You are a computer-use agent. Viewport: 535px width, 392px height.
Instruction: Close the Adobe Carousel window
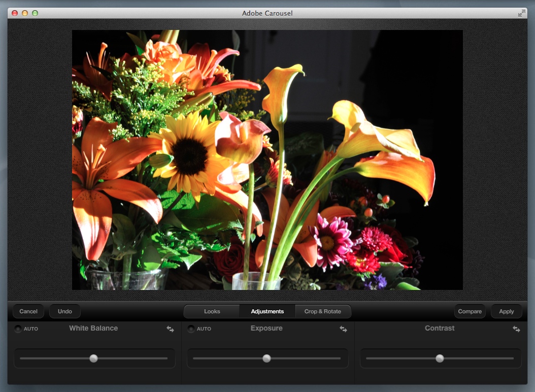point(15,13)
